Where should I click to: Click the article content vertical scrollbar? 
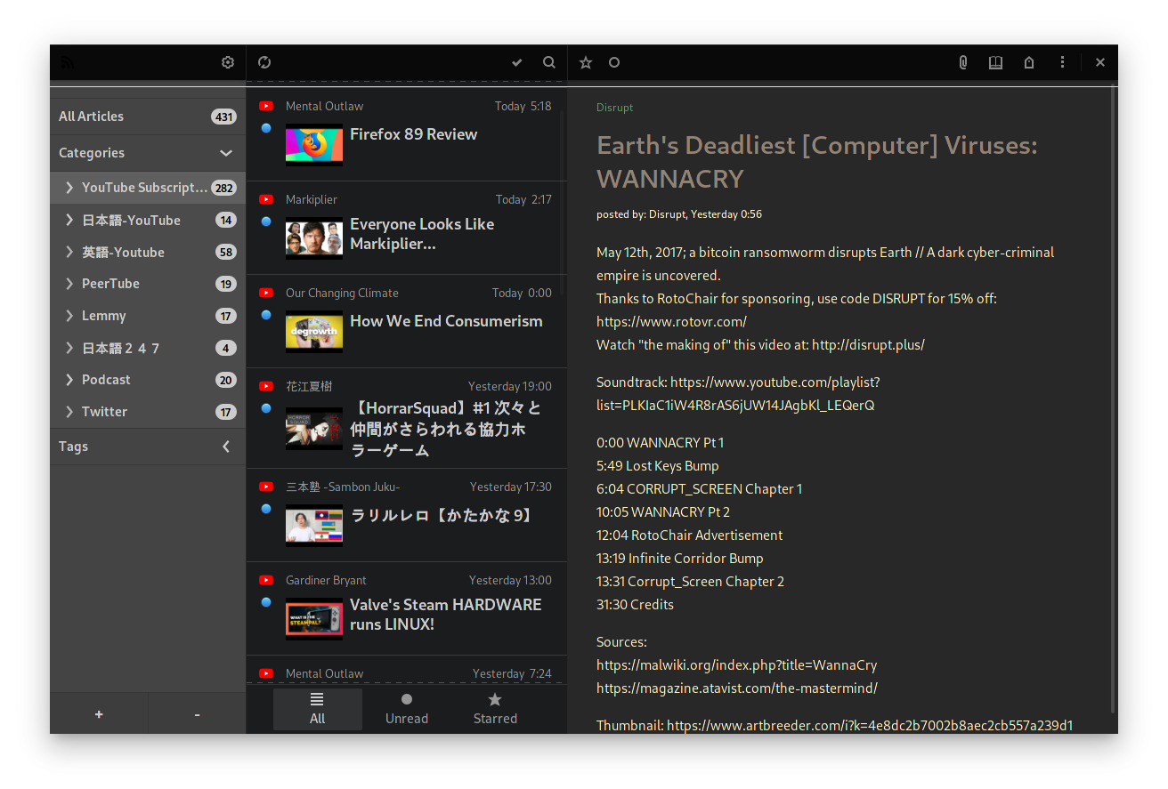pos(1113,400)
